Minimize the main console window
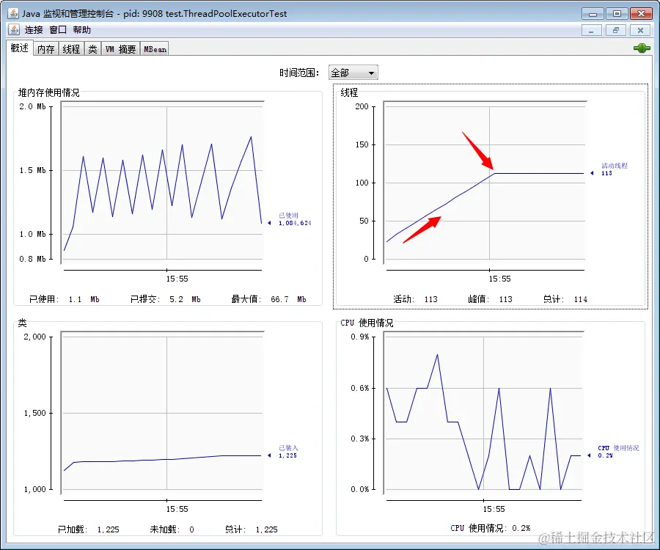The height and width of the screenshot is (550, 660). 593,14
